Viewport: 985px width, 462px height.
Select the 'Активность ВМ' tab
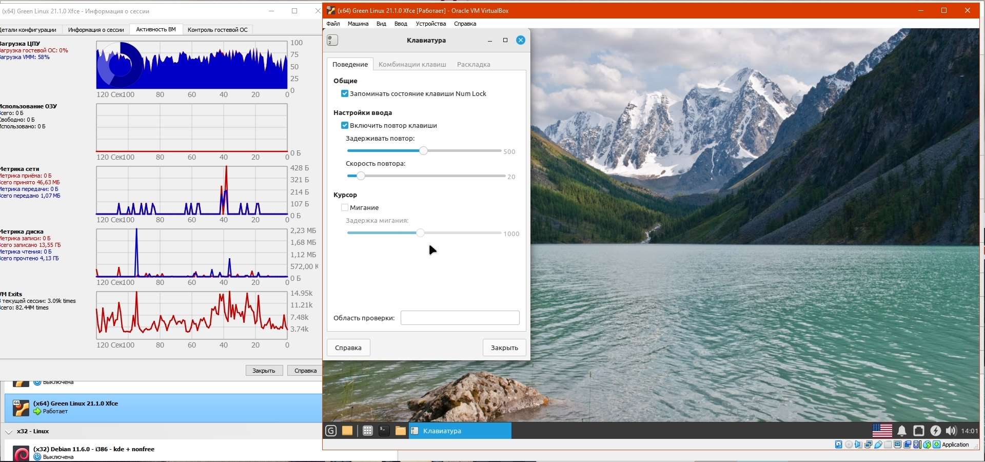[x=156, y=29]
